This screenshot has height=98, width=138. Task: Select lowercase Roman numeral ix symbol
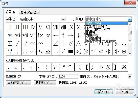click(x=40, y=35)
